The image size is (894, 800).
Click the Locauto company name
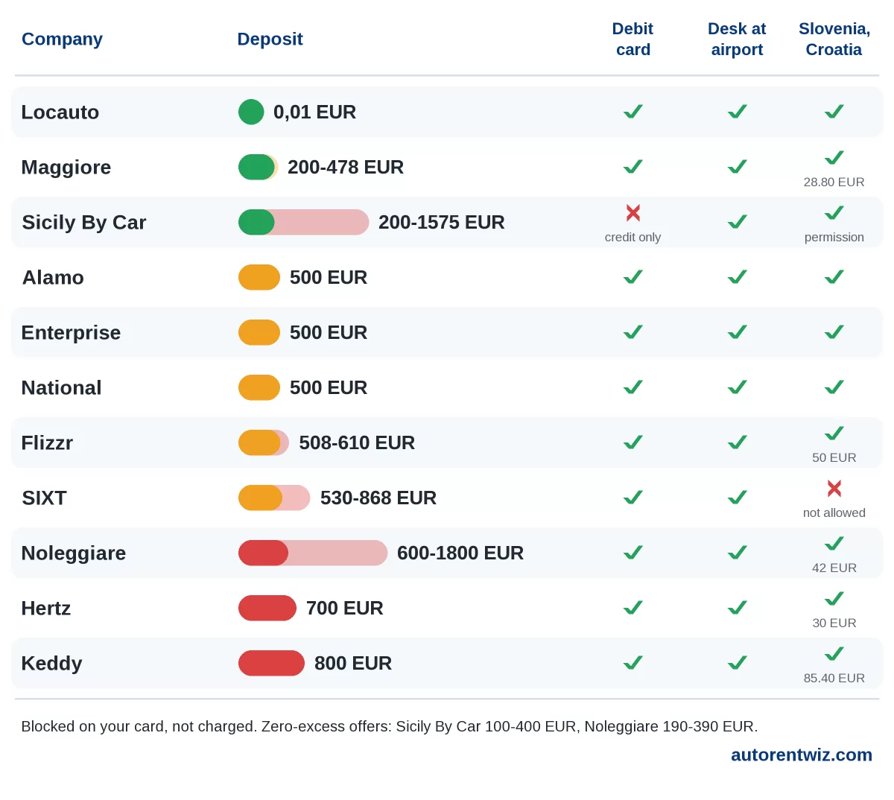click(60, 112)
